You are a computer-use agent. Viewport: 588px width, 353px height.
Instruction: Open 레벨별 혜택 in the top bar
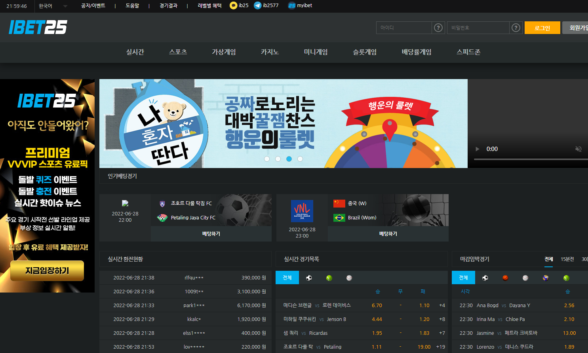coord(209,6)
